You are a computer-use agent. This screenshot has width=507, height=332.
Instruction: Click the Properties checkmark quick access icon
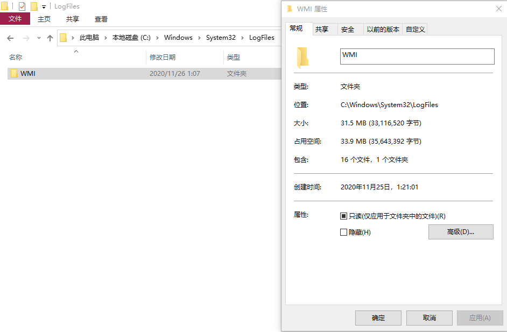[x=22, y=6]
